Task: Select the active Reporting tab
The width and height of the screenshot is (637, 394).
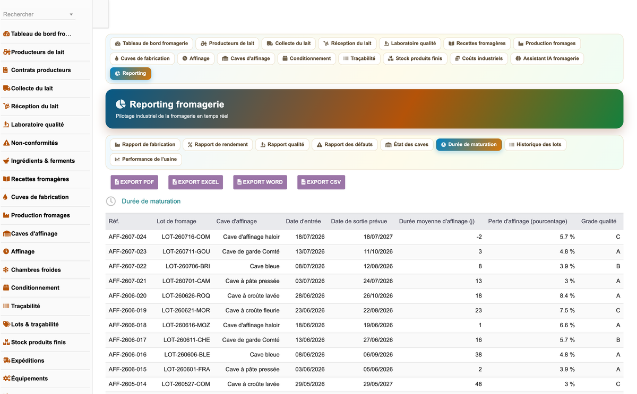Action: click(x=131, y=73)
